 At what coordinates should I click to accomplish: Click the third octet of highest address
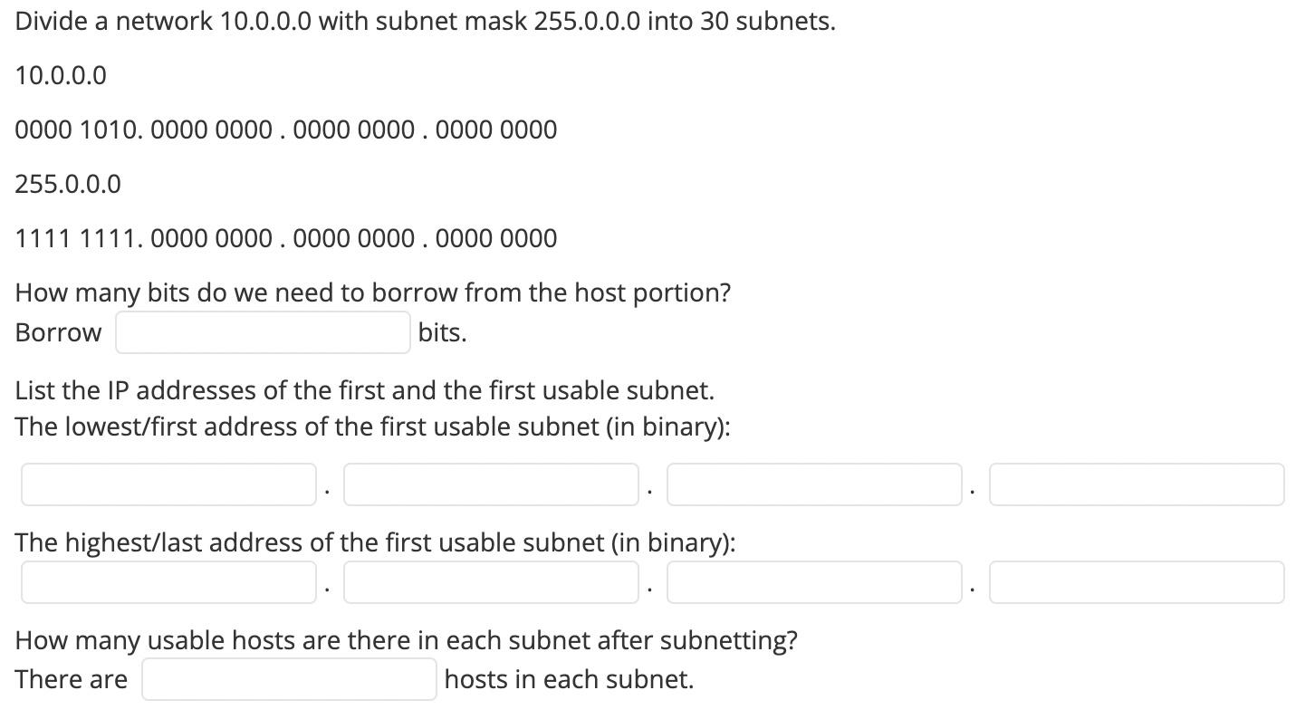coord(813,582)
